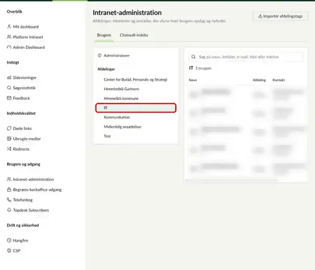Click the '5 brugere' count text
Viewport: 315px width, 270px height.
(203, 68)
